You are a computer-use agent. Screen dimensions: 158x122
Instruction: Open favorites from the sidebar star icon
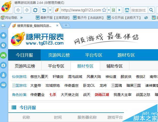click(3, 35)
